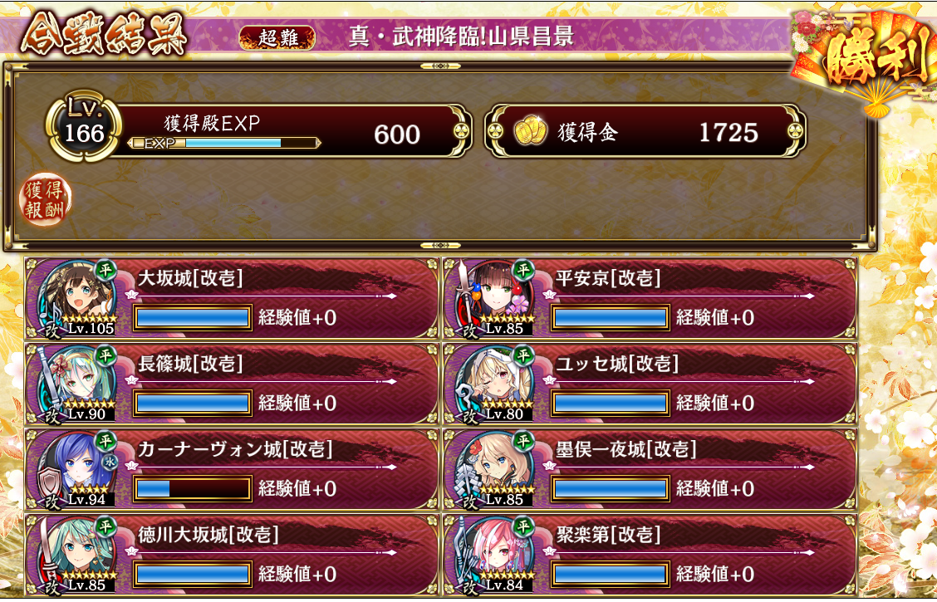The height and width of the screenshot is (602, 937).
Task: Select the 長篠城[改壱] character portrait
Action: (76, 384)
